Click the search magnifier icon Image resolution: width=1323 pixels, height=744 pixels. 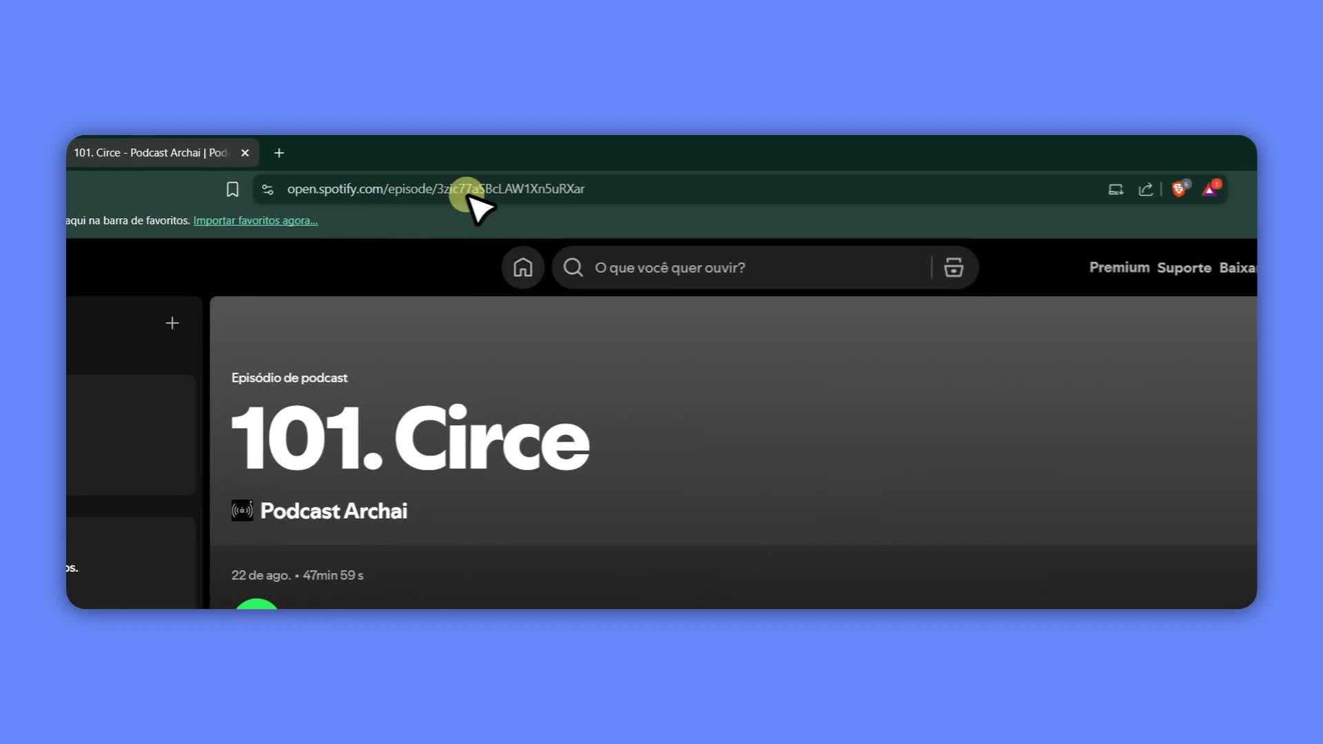(573, 267)
